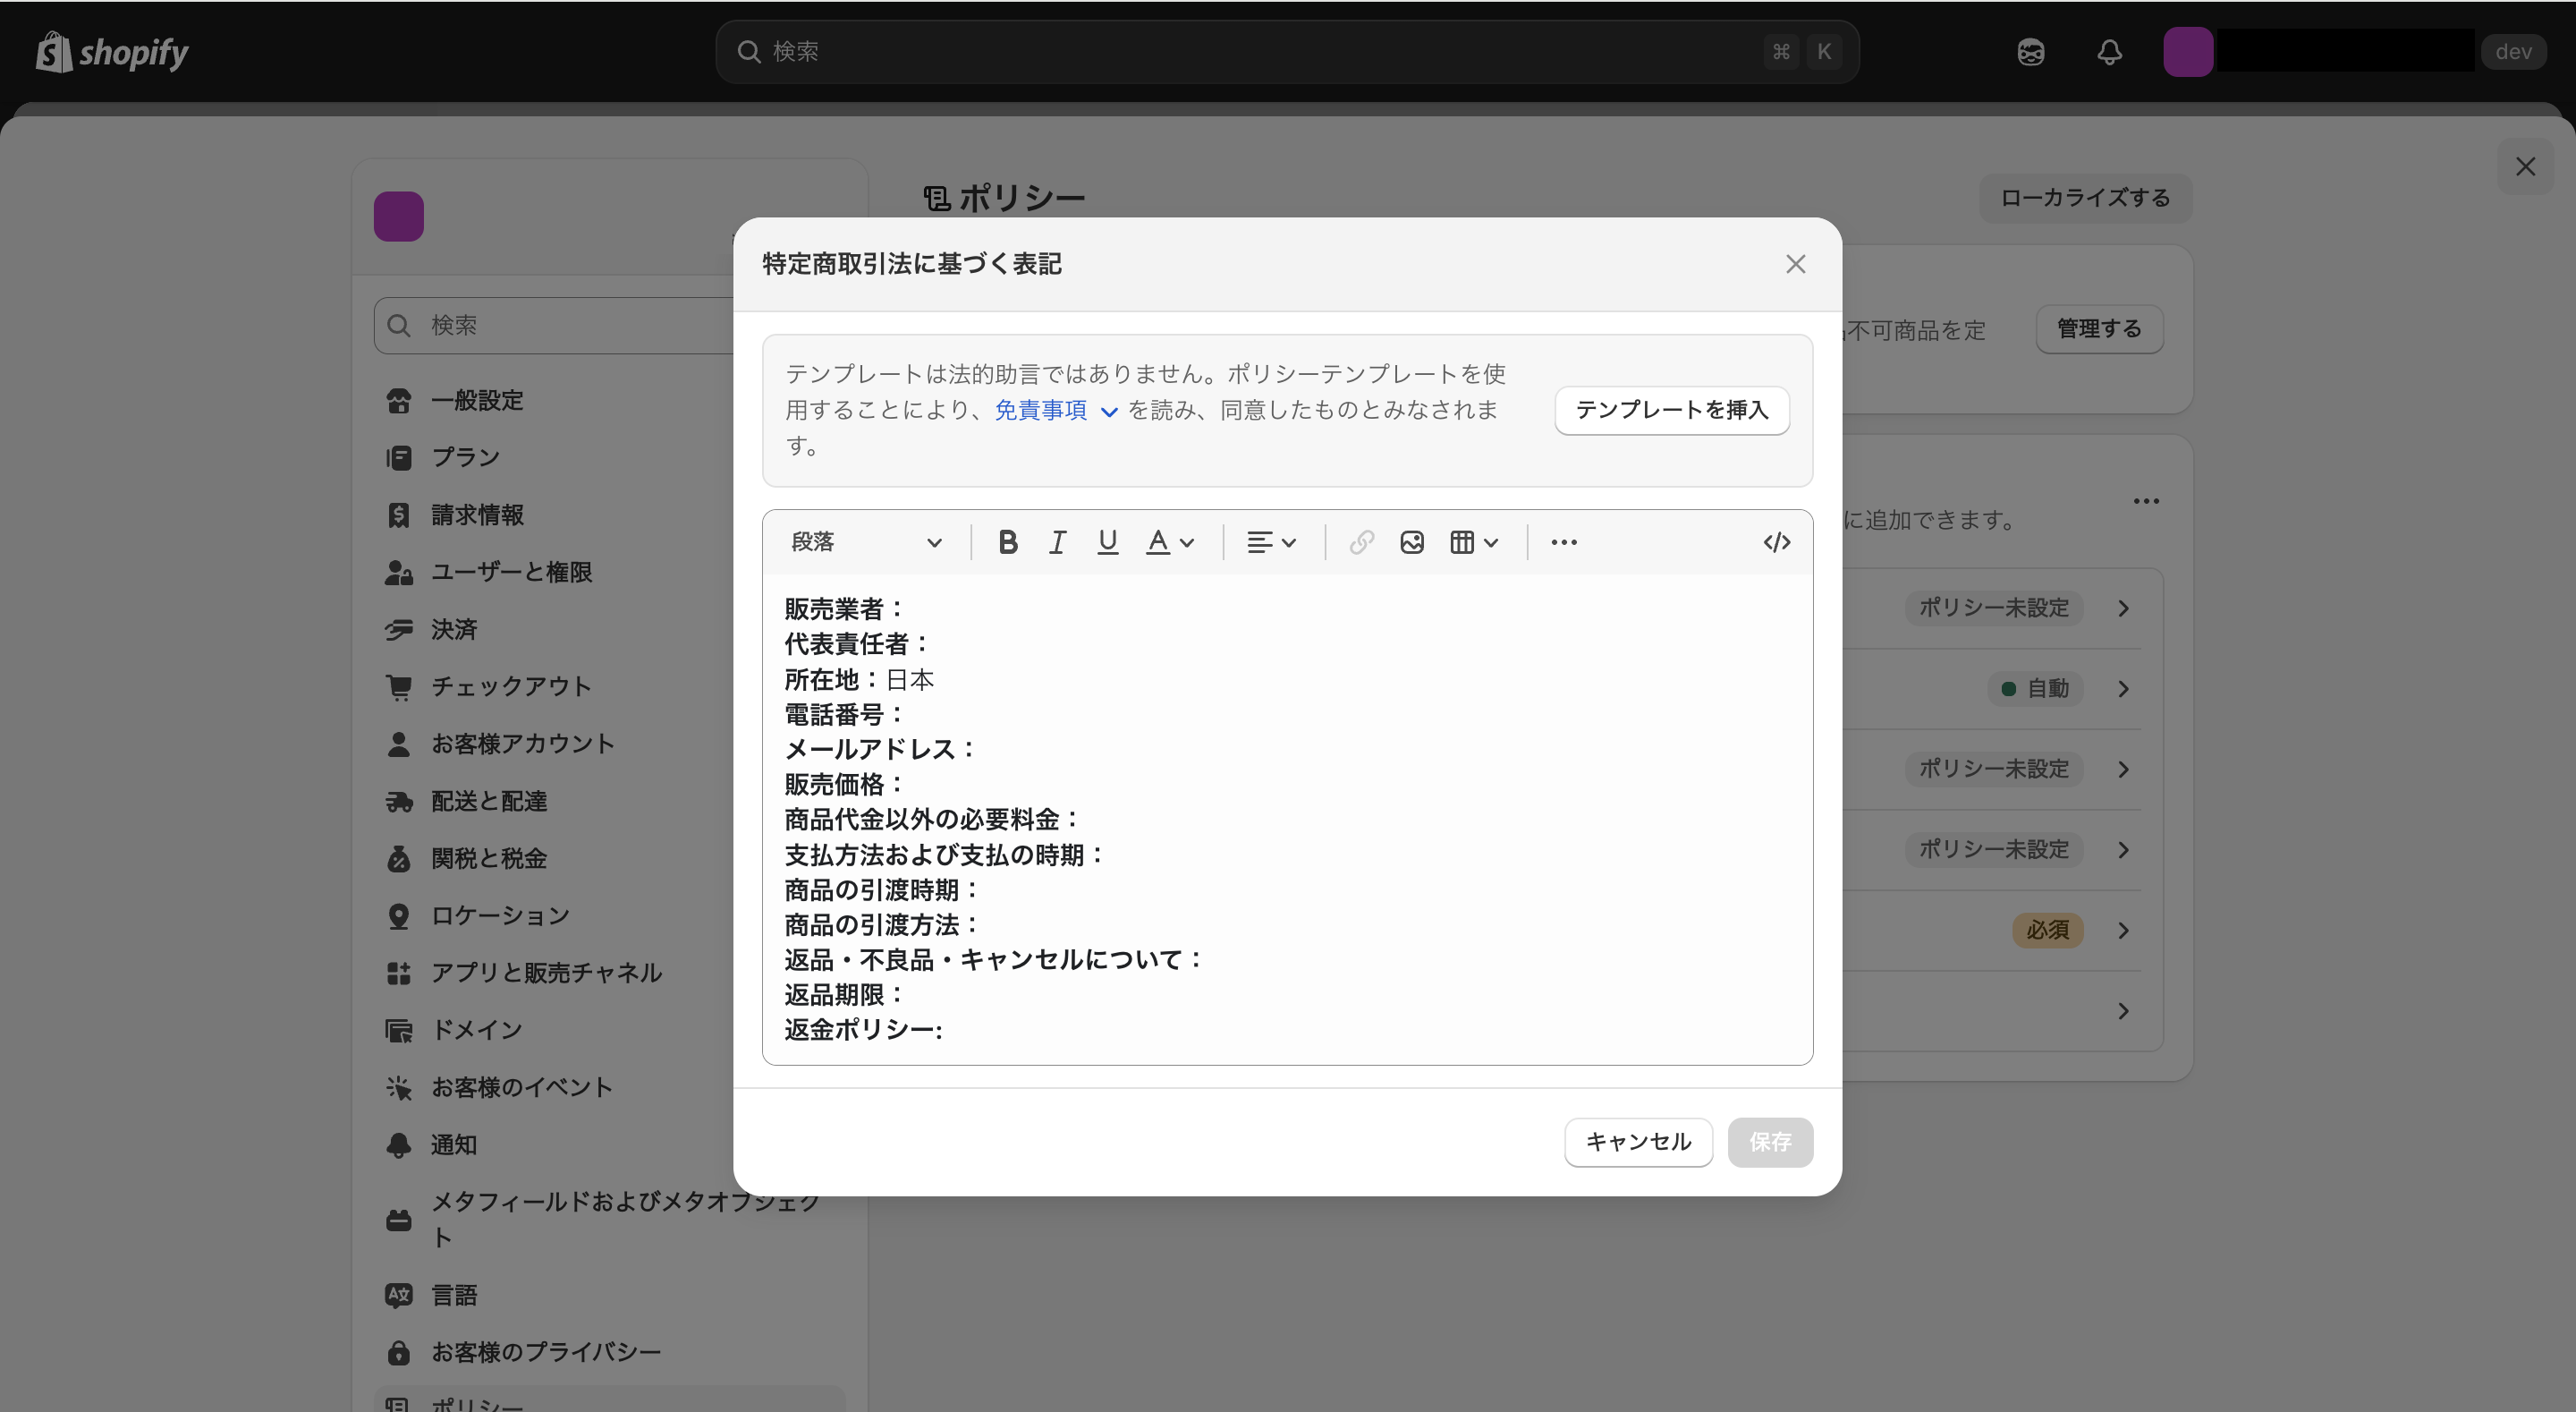Open the table insert menu

(x=1473, y=542)
